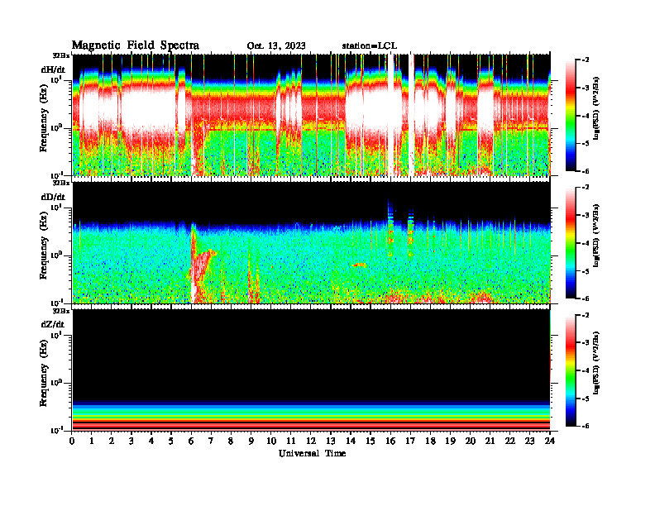Click hour 5 on the time axis
Screen dimensions: 655x506
(x=171, y=441)
